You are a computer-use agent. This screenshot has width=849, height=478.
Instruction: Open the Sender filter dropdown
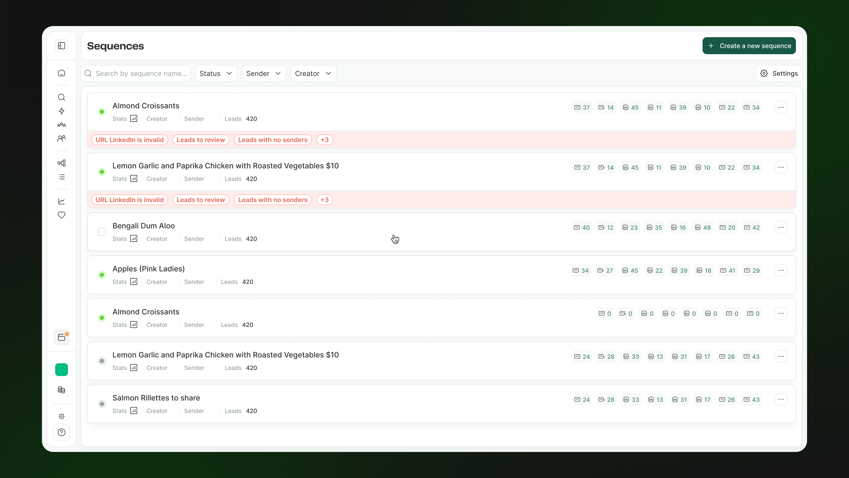click(x=264, y=74)
